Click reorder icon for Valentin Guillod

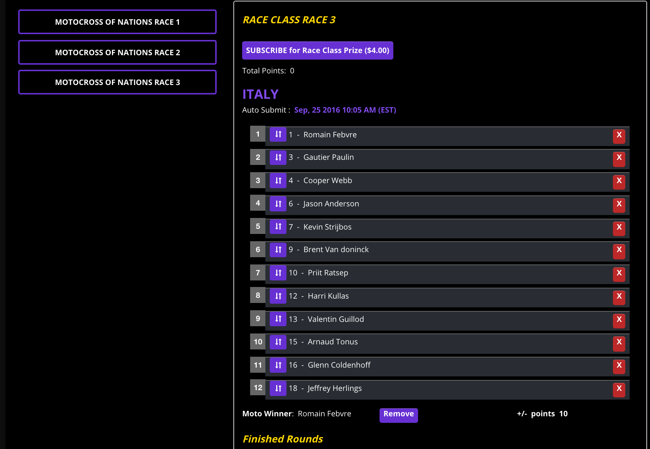pyautogui.click(x=278, y=319)
